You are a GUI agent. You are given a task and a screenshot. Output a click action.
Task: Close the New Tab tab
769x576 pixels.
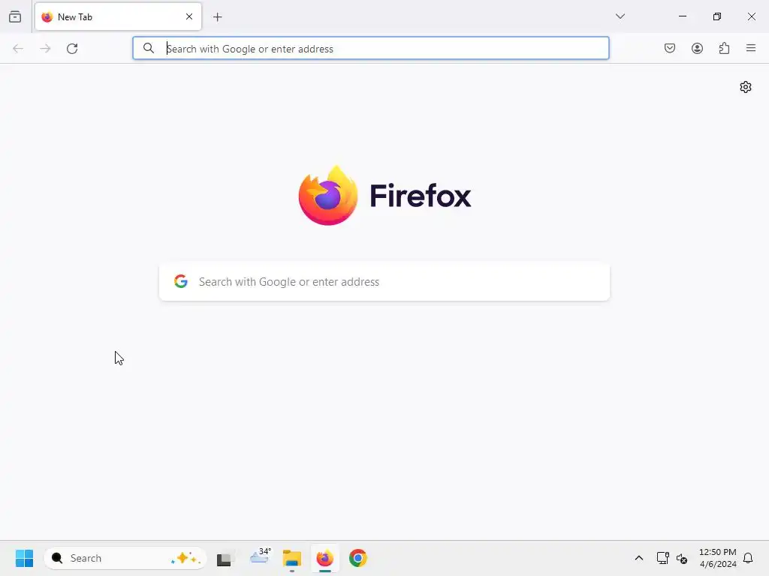[x=189, y=16]
